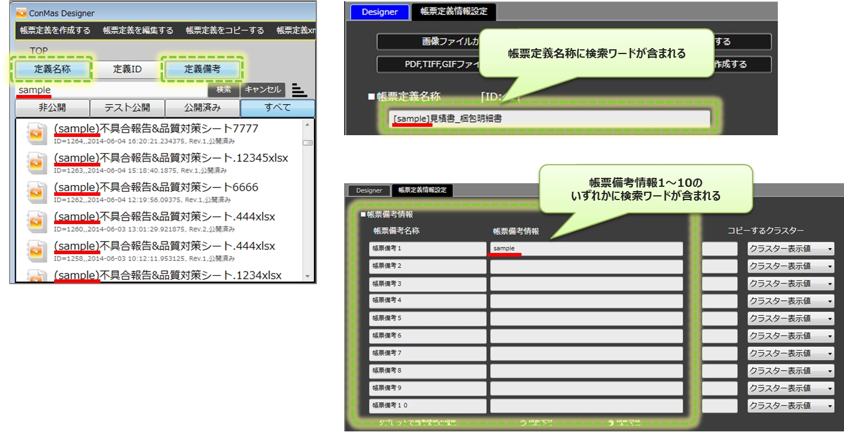
Task: Expand クラスター表示値 dropdown for 帳票備考5 row
Action: coord(790,318)
